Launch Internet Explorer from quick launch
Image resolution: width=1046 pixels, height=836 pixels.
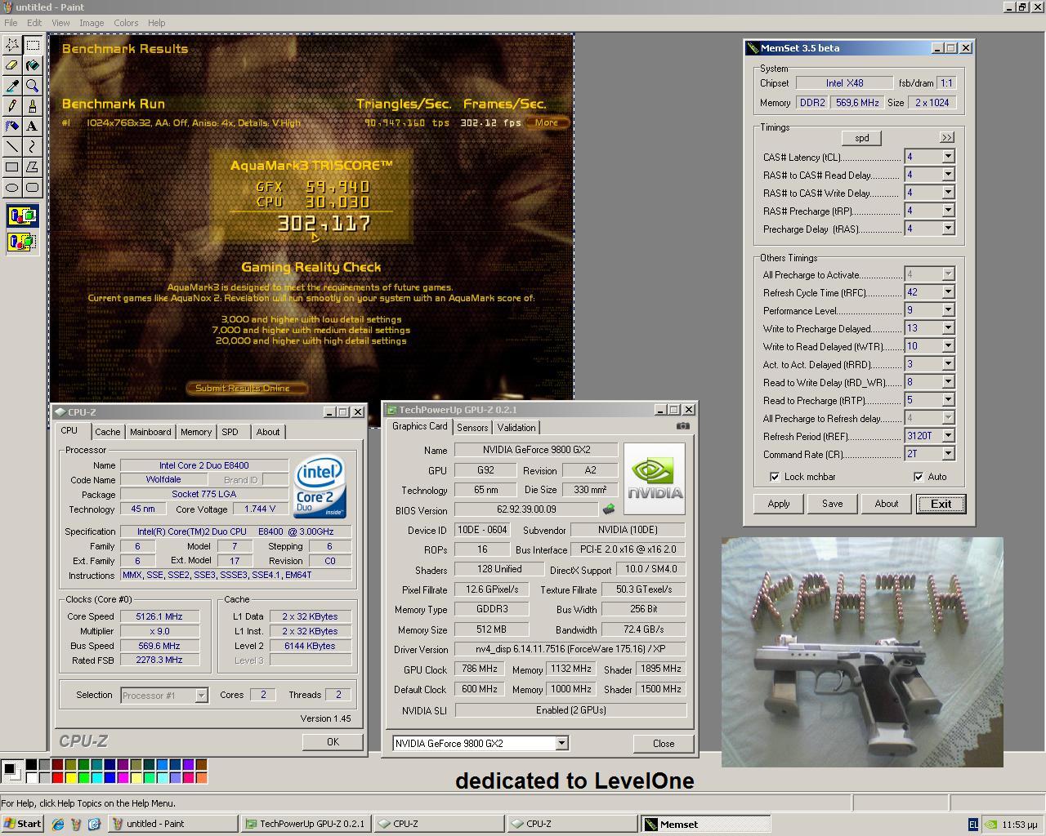57,824
